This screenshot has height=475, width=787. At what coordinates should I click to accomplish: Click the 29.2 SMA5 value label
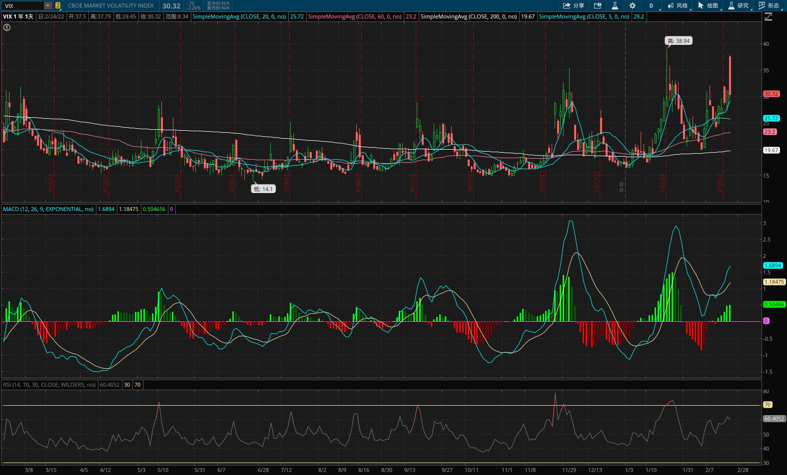[x=639, y=16]
